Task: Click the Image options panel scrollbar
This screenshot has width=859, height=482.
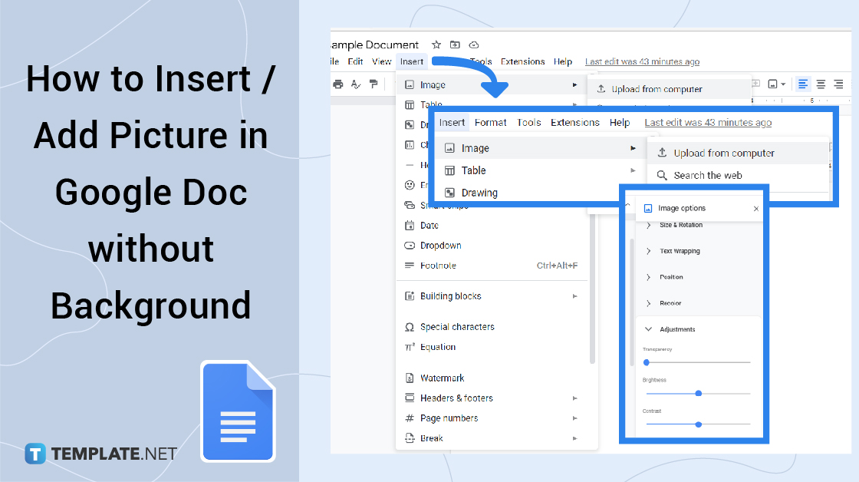Action: 632,302
